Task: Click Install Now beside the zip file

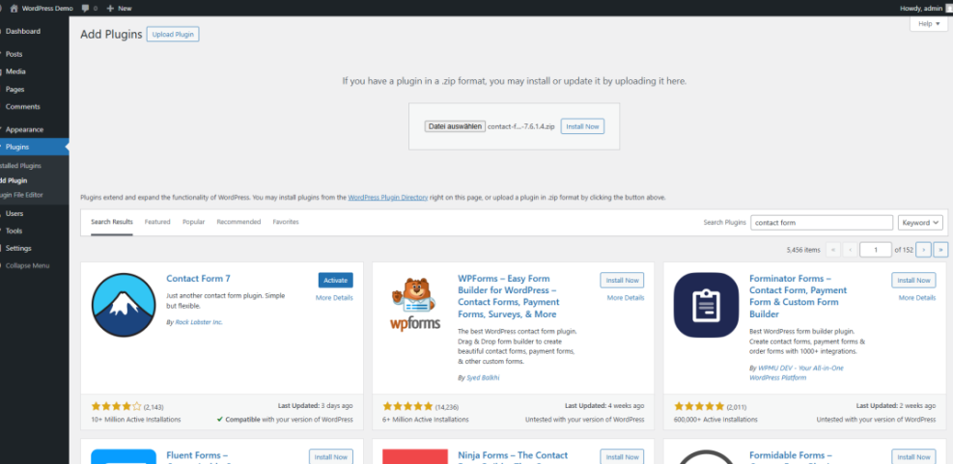Action: [582, 126]
